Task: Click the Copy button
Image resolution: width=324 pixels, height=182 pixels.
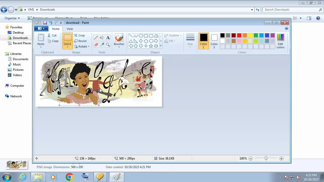Action: [x=53, y=41]
